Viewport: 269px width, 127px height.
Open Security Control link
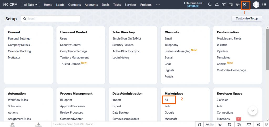71,45
